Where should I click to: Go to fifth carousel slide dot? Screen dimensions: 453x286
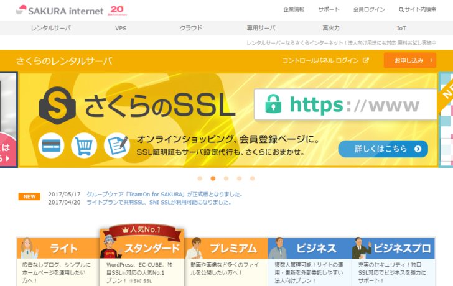pyautogui.click(x=253, y=178)
